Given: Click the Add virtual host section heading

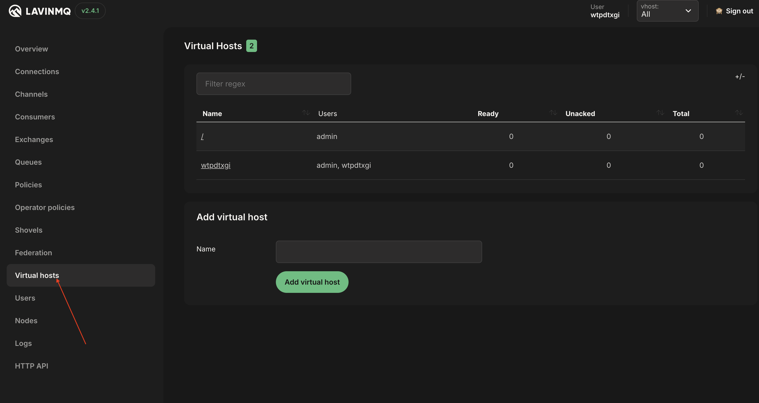Looking at the screenshot, I should (232, 217).
